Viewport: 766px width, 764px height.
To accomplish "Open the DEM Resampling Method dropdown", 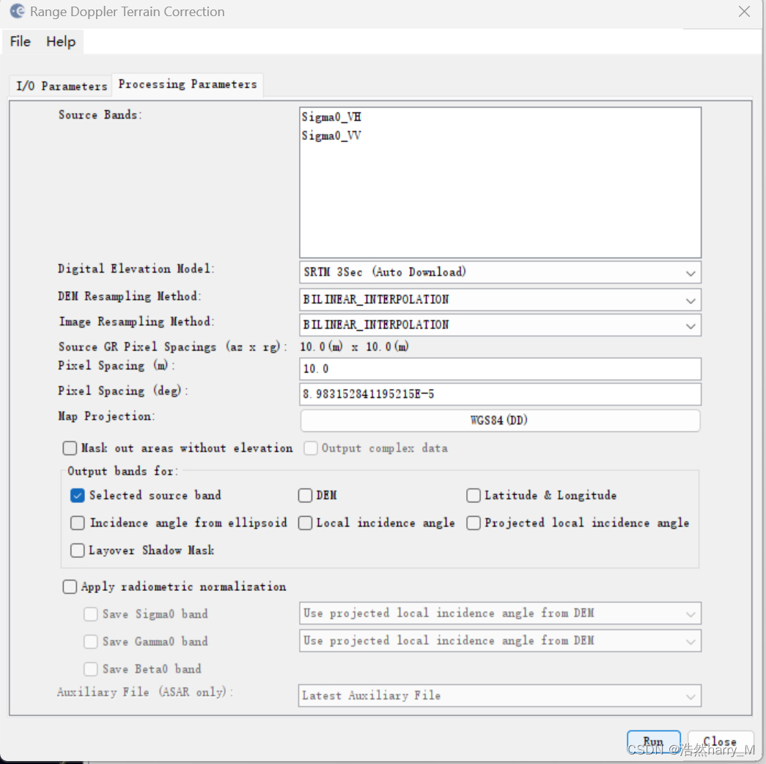I will tap(500, 300).
